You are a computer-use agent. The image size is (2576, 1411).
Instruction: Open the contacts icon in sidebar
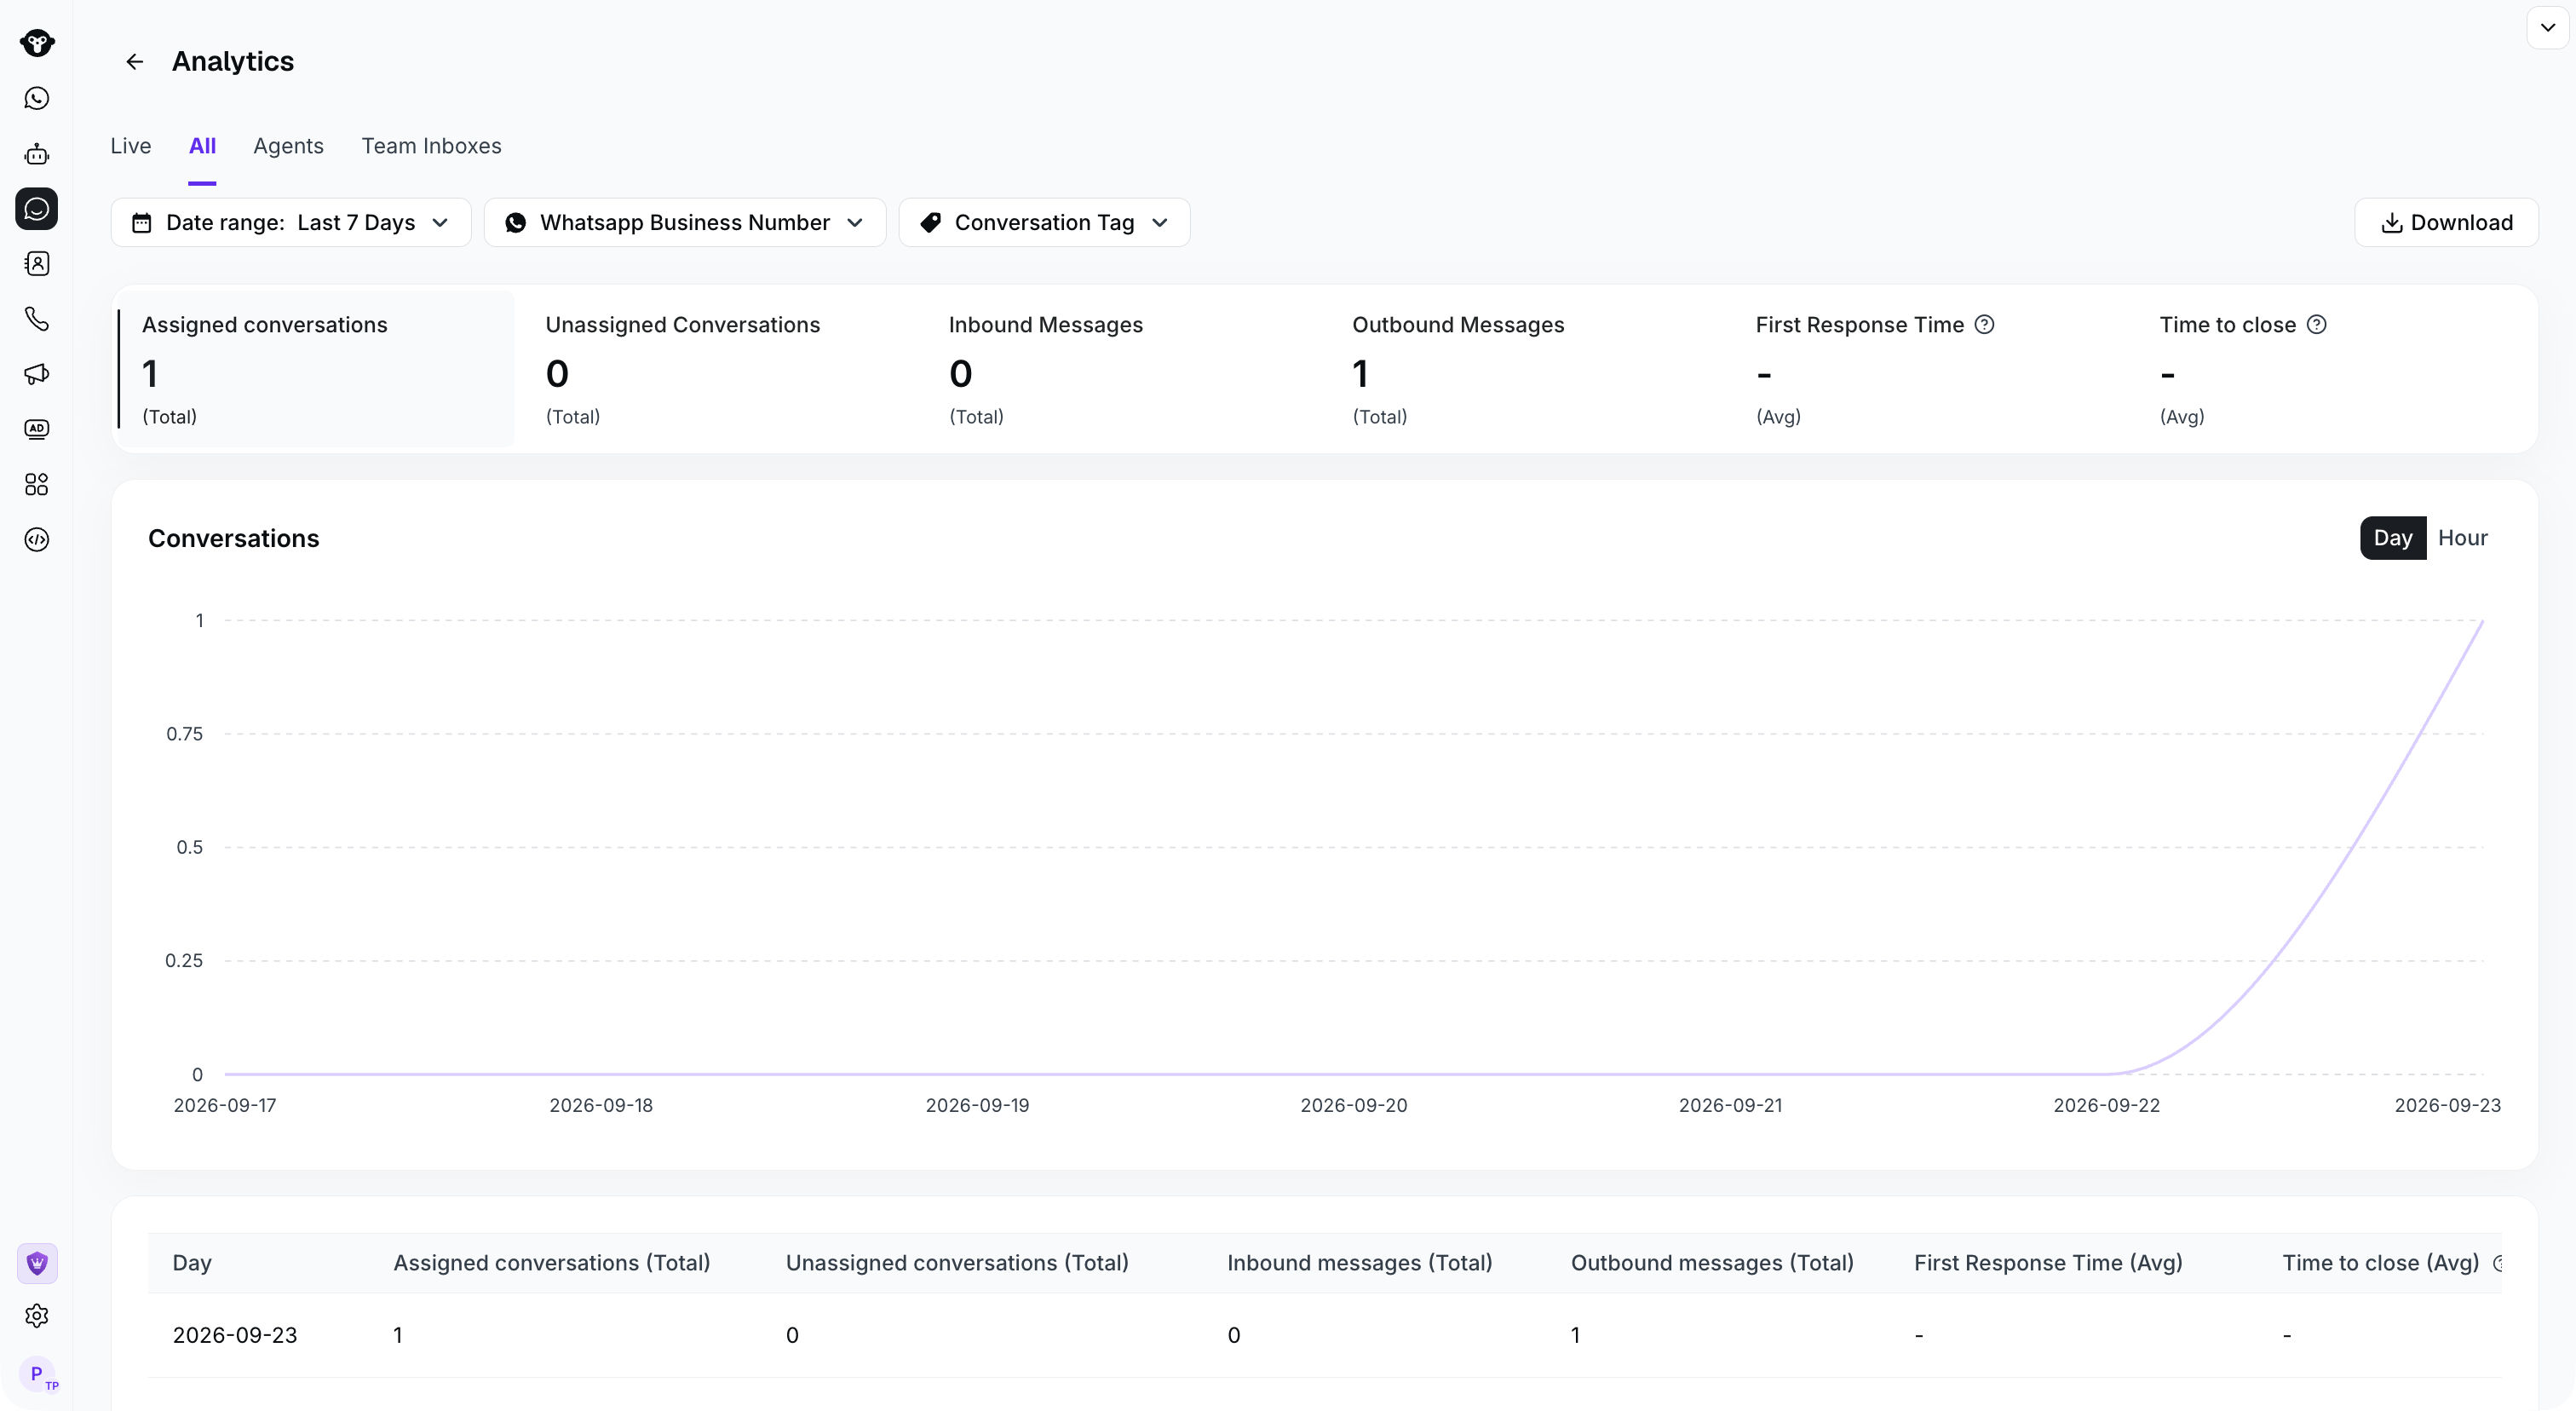[37, 264]
